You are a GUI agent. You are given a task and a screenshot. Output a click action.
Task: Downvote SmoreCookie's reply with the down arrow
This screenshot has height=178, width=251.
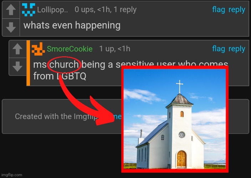tap(17, 66)
